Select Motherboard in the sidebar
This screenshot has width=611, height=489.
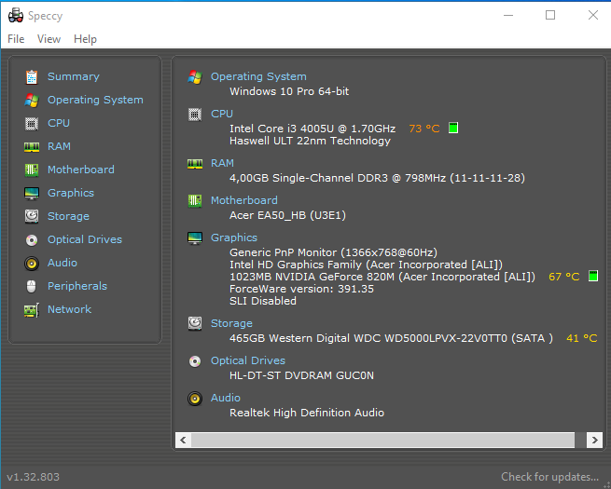coord(81,170)
